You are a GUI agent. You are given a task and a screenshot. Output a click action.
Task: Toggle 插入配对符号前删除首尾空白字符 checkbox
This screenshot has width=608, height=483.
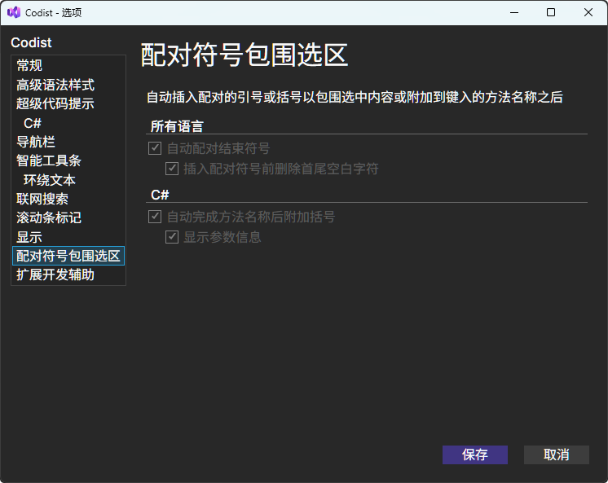pos(171,169)
